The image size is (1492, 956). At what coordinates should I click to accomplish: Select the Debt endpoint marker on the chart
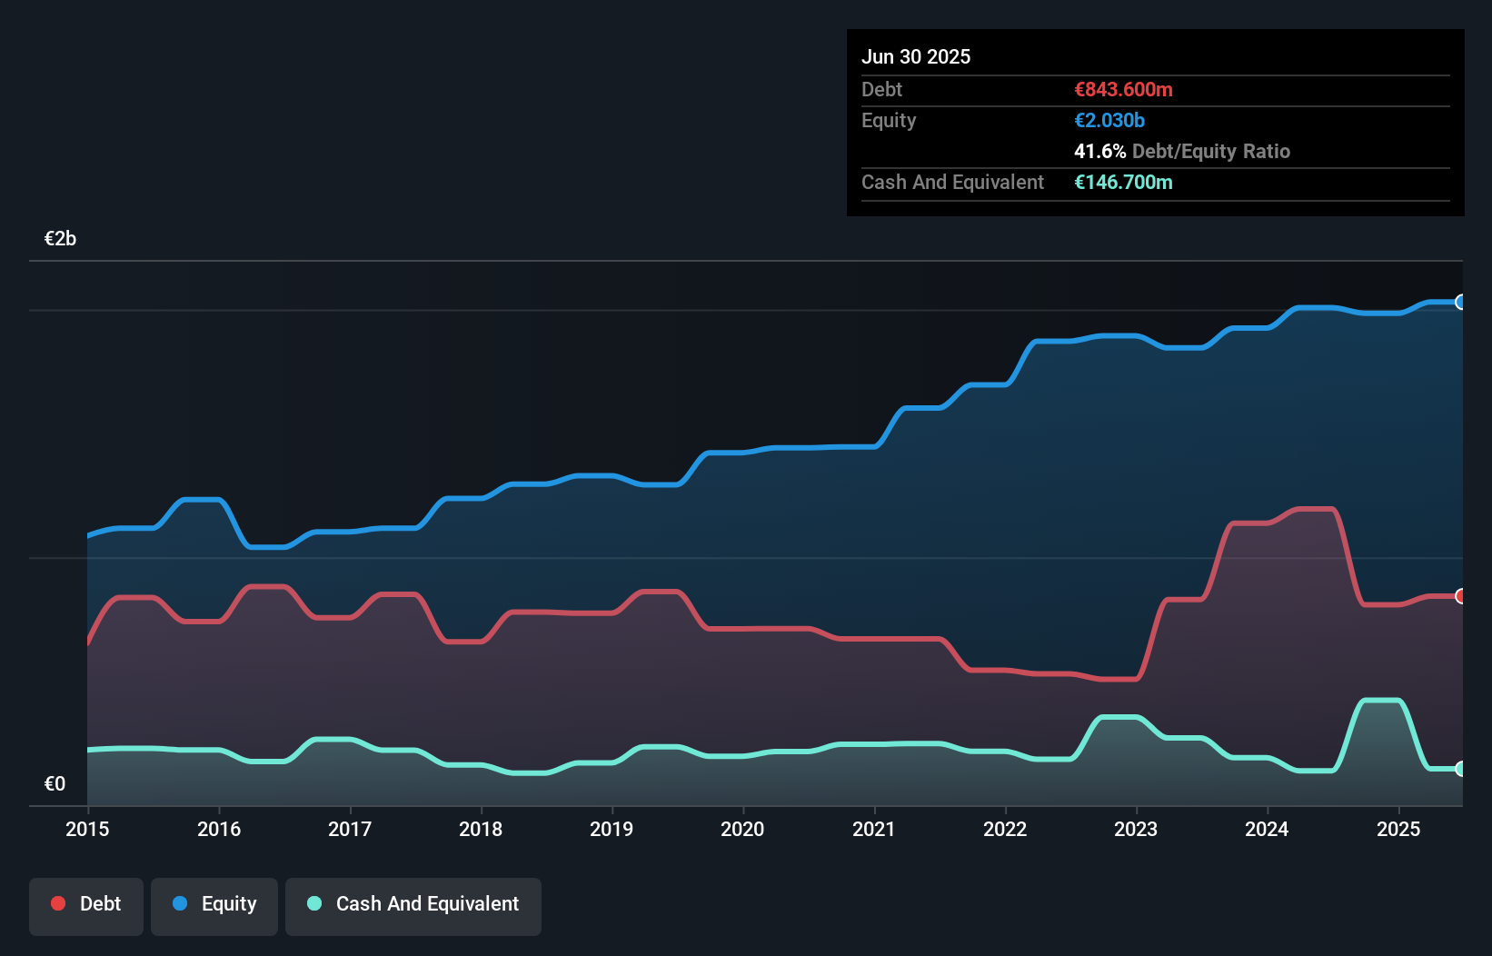[1459, 597]
